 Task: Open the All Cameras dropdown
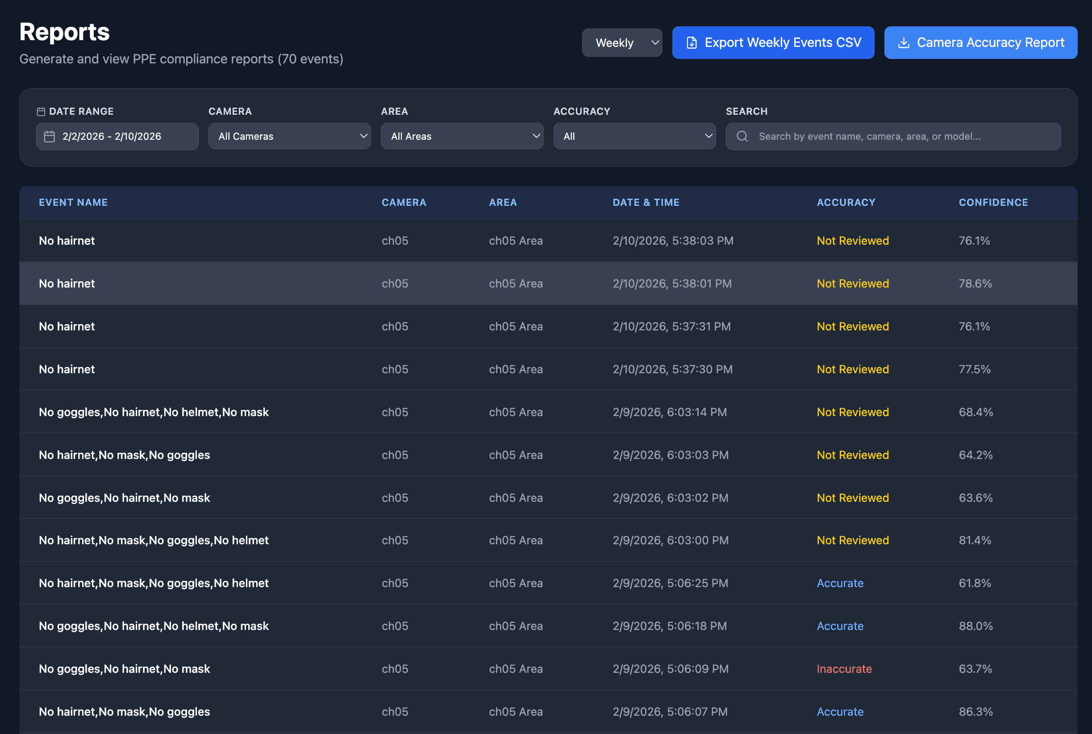pyautogui.click(x=289, y=136)
